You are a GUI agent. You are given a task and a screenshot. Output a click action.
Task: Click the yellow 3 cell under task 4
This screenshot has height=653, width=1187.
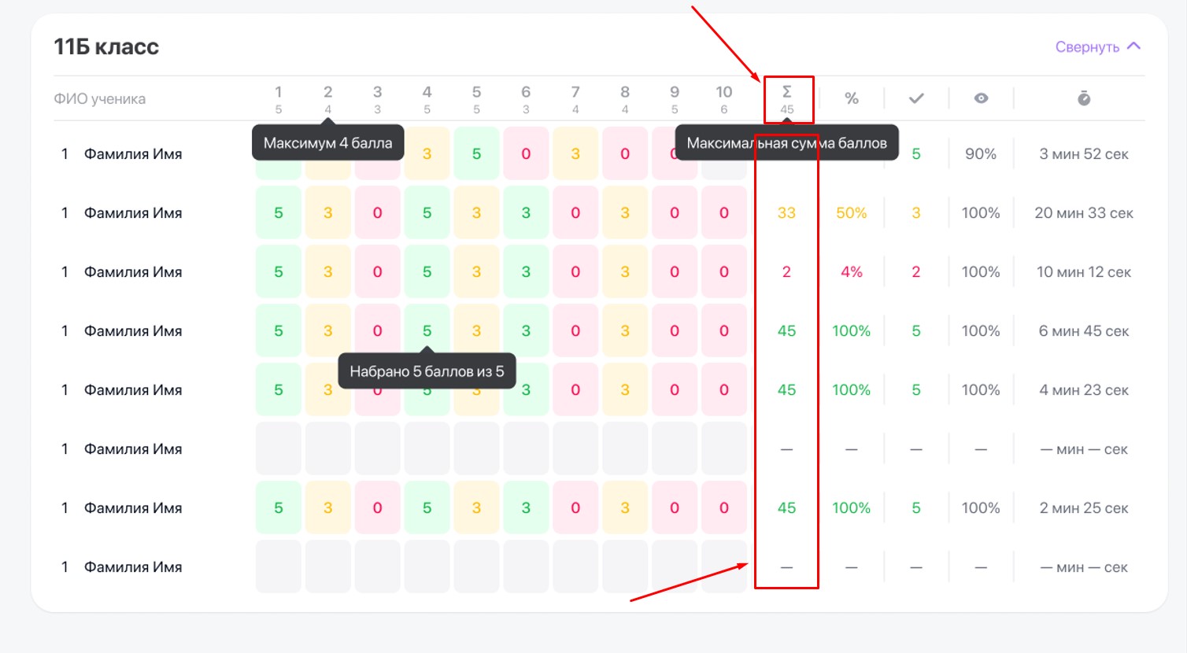(x=427, y=154)
